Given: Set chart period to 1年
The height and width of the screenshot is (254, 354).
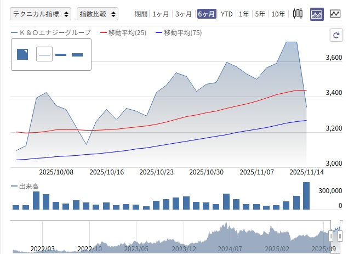Looking at the screenshot, I should (x=244, y=14).
